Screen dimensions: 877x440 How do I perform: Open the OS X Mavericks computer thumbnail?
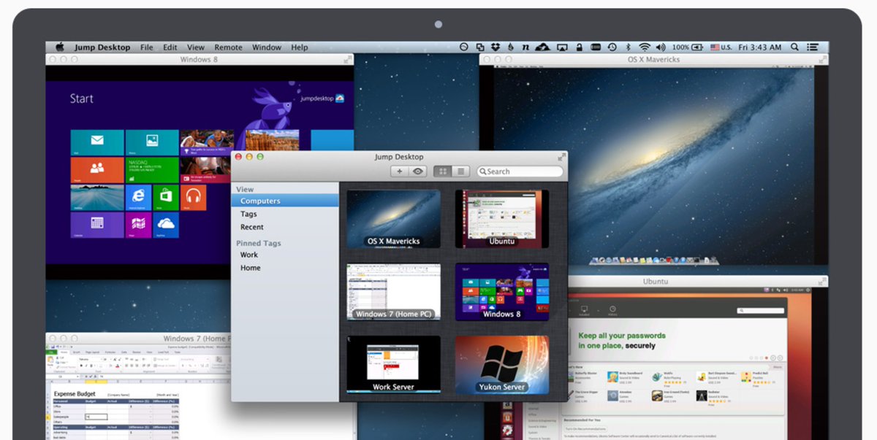[x=394, y=219]
